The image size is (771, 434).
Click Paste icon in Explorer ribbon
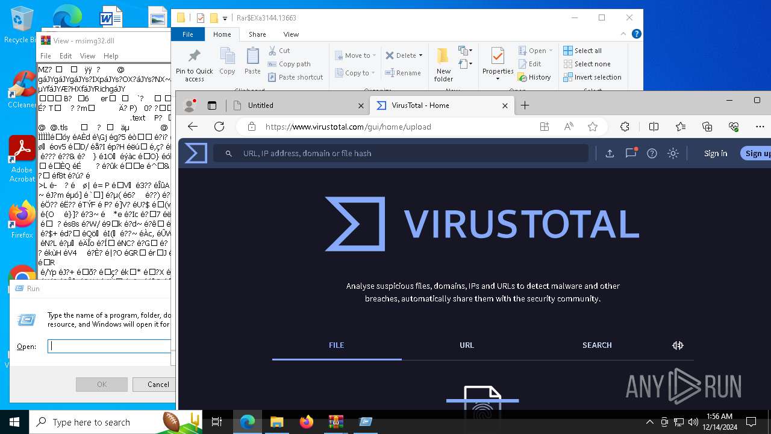[252, 61]
